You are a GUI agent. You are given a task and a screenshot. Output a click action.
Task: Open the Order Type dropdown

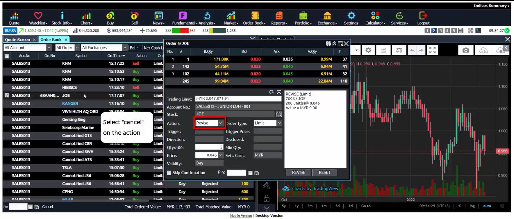coord(267,123)
